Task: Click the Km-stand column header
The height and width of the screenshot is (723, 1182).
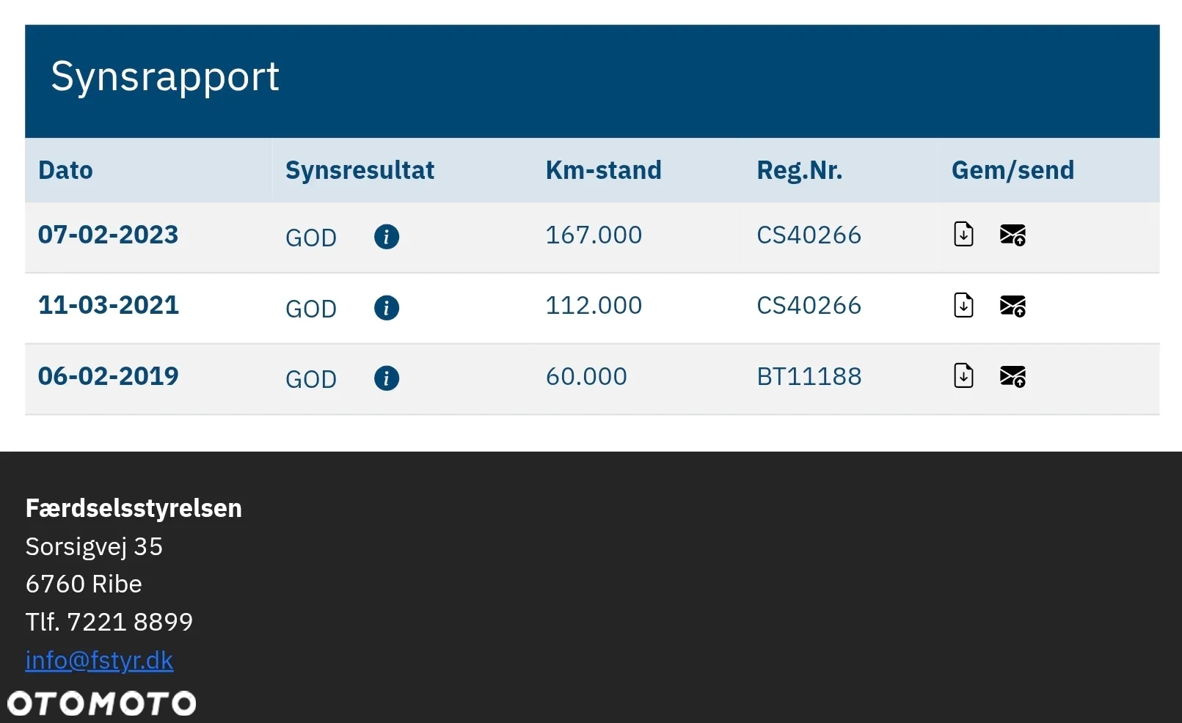Action: (603, 170)
